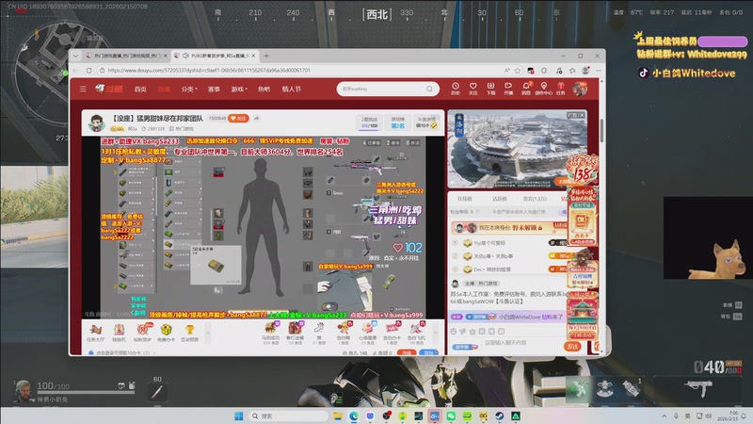Open the emoji picker in chat toolbar
The image size is (753, 424).
tap(454, 332)
